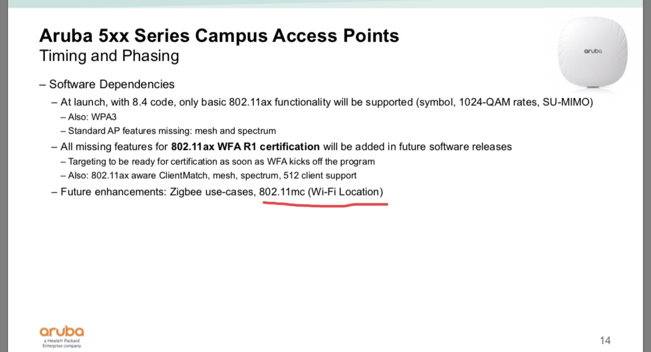This screenshot has height=352, width=651.
Task: Click the '1024-QAM rates, SU-MIMO' parenthetical text
Action: pyautogui.click(x=525, y=102)
